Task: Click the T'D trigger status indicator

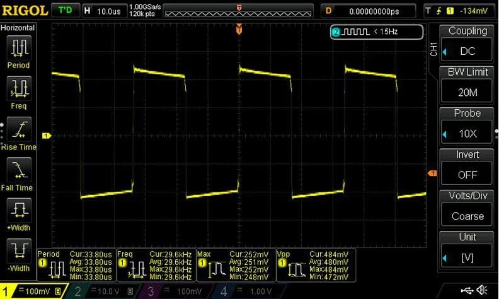Action: [66, 11]
